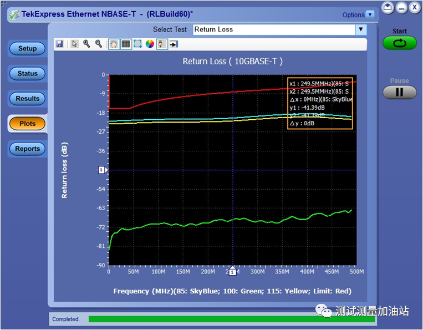Click the 'Return Loss ( 10GBASE-T )' plot title
Image resolution: width=423 pixels, height=330 pixels.
click(x=232, y=61)
